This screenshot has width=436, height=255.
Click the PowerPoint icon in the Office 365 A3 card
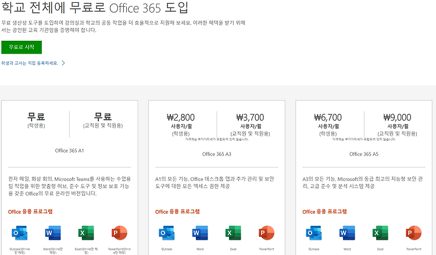(267, 233)
